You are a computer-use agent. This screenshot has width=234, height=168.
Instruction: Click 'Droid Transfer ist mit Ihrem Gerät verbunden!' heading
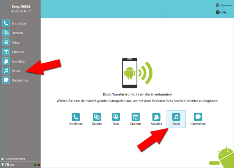(137, 94)
